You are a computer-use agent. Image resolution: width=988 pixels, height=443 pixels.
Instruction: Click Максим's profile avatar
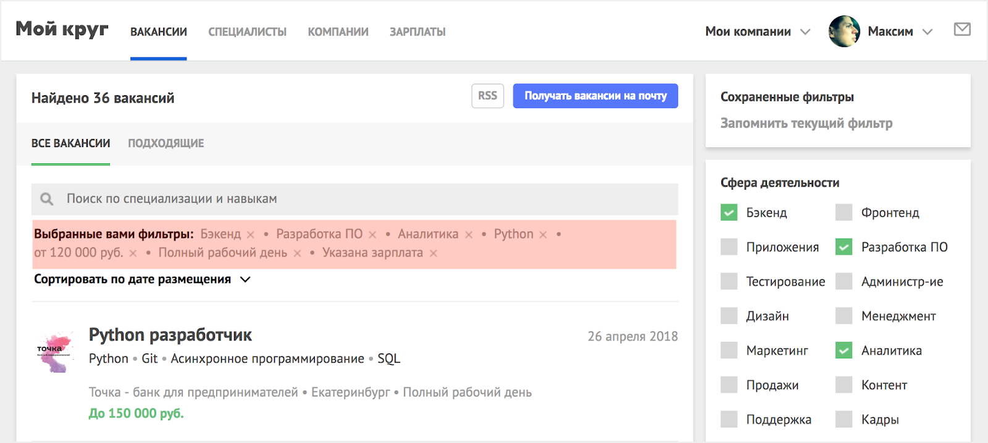pyautogui.click(x=844, y=32)
